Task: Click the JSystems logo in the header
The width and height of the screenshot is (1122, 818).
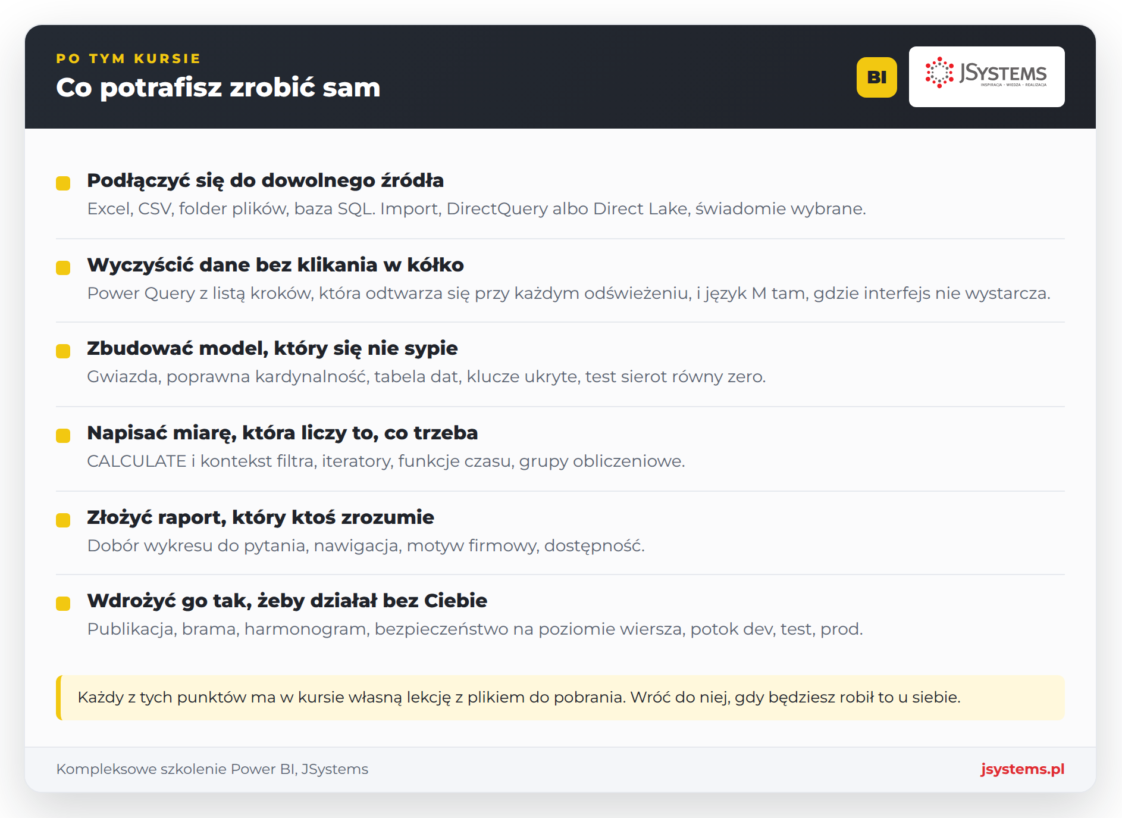Action: point(986,77)
